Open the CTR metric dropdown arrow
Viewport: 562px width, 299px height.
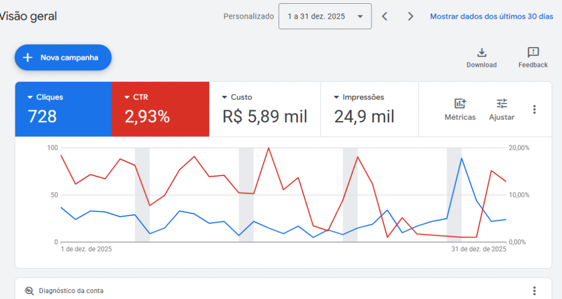point(127,98)
